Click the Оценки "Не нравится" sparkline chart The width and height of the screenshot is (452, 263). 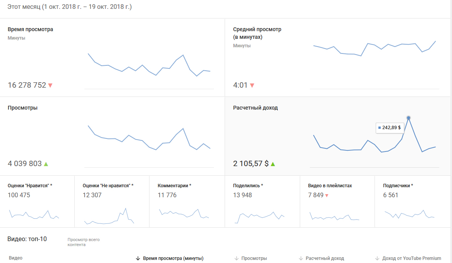[x=109, y=216]
